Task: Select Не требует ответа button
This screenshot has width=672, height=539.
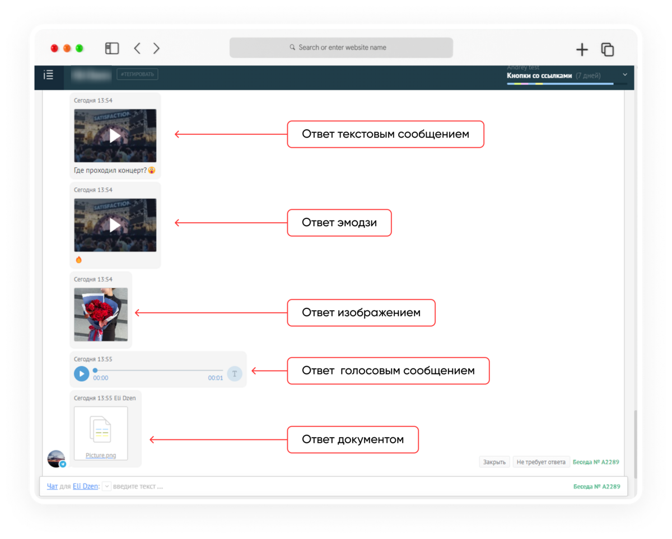Action: click(x=541, y=462)
